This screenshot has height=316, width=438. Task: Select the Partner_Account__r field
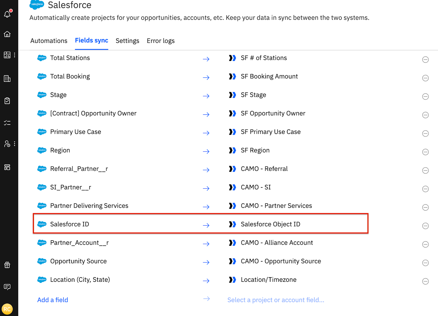click(79, 243)
